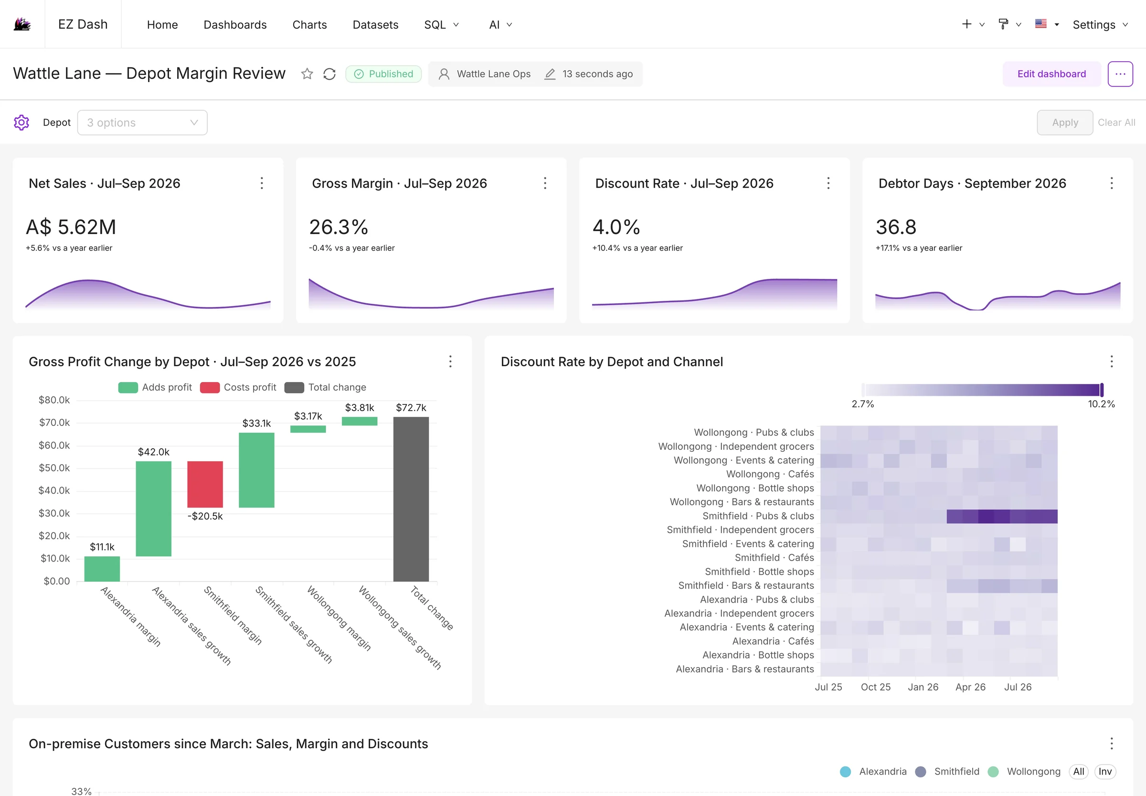
Task: Open the Dashboards tab
Action: click(235, 24)
